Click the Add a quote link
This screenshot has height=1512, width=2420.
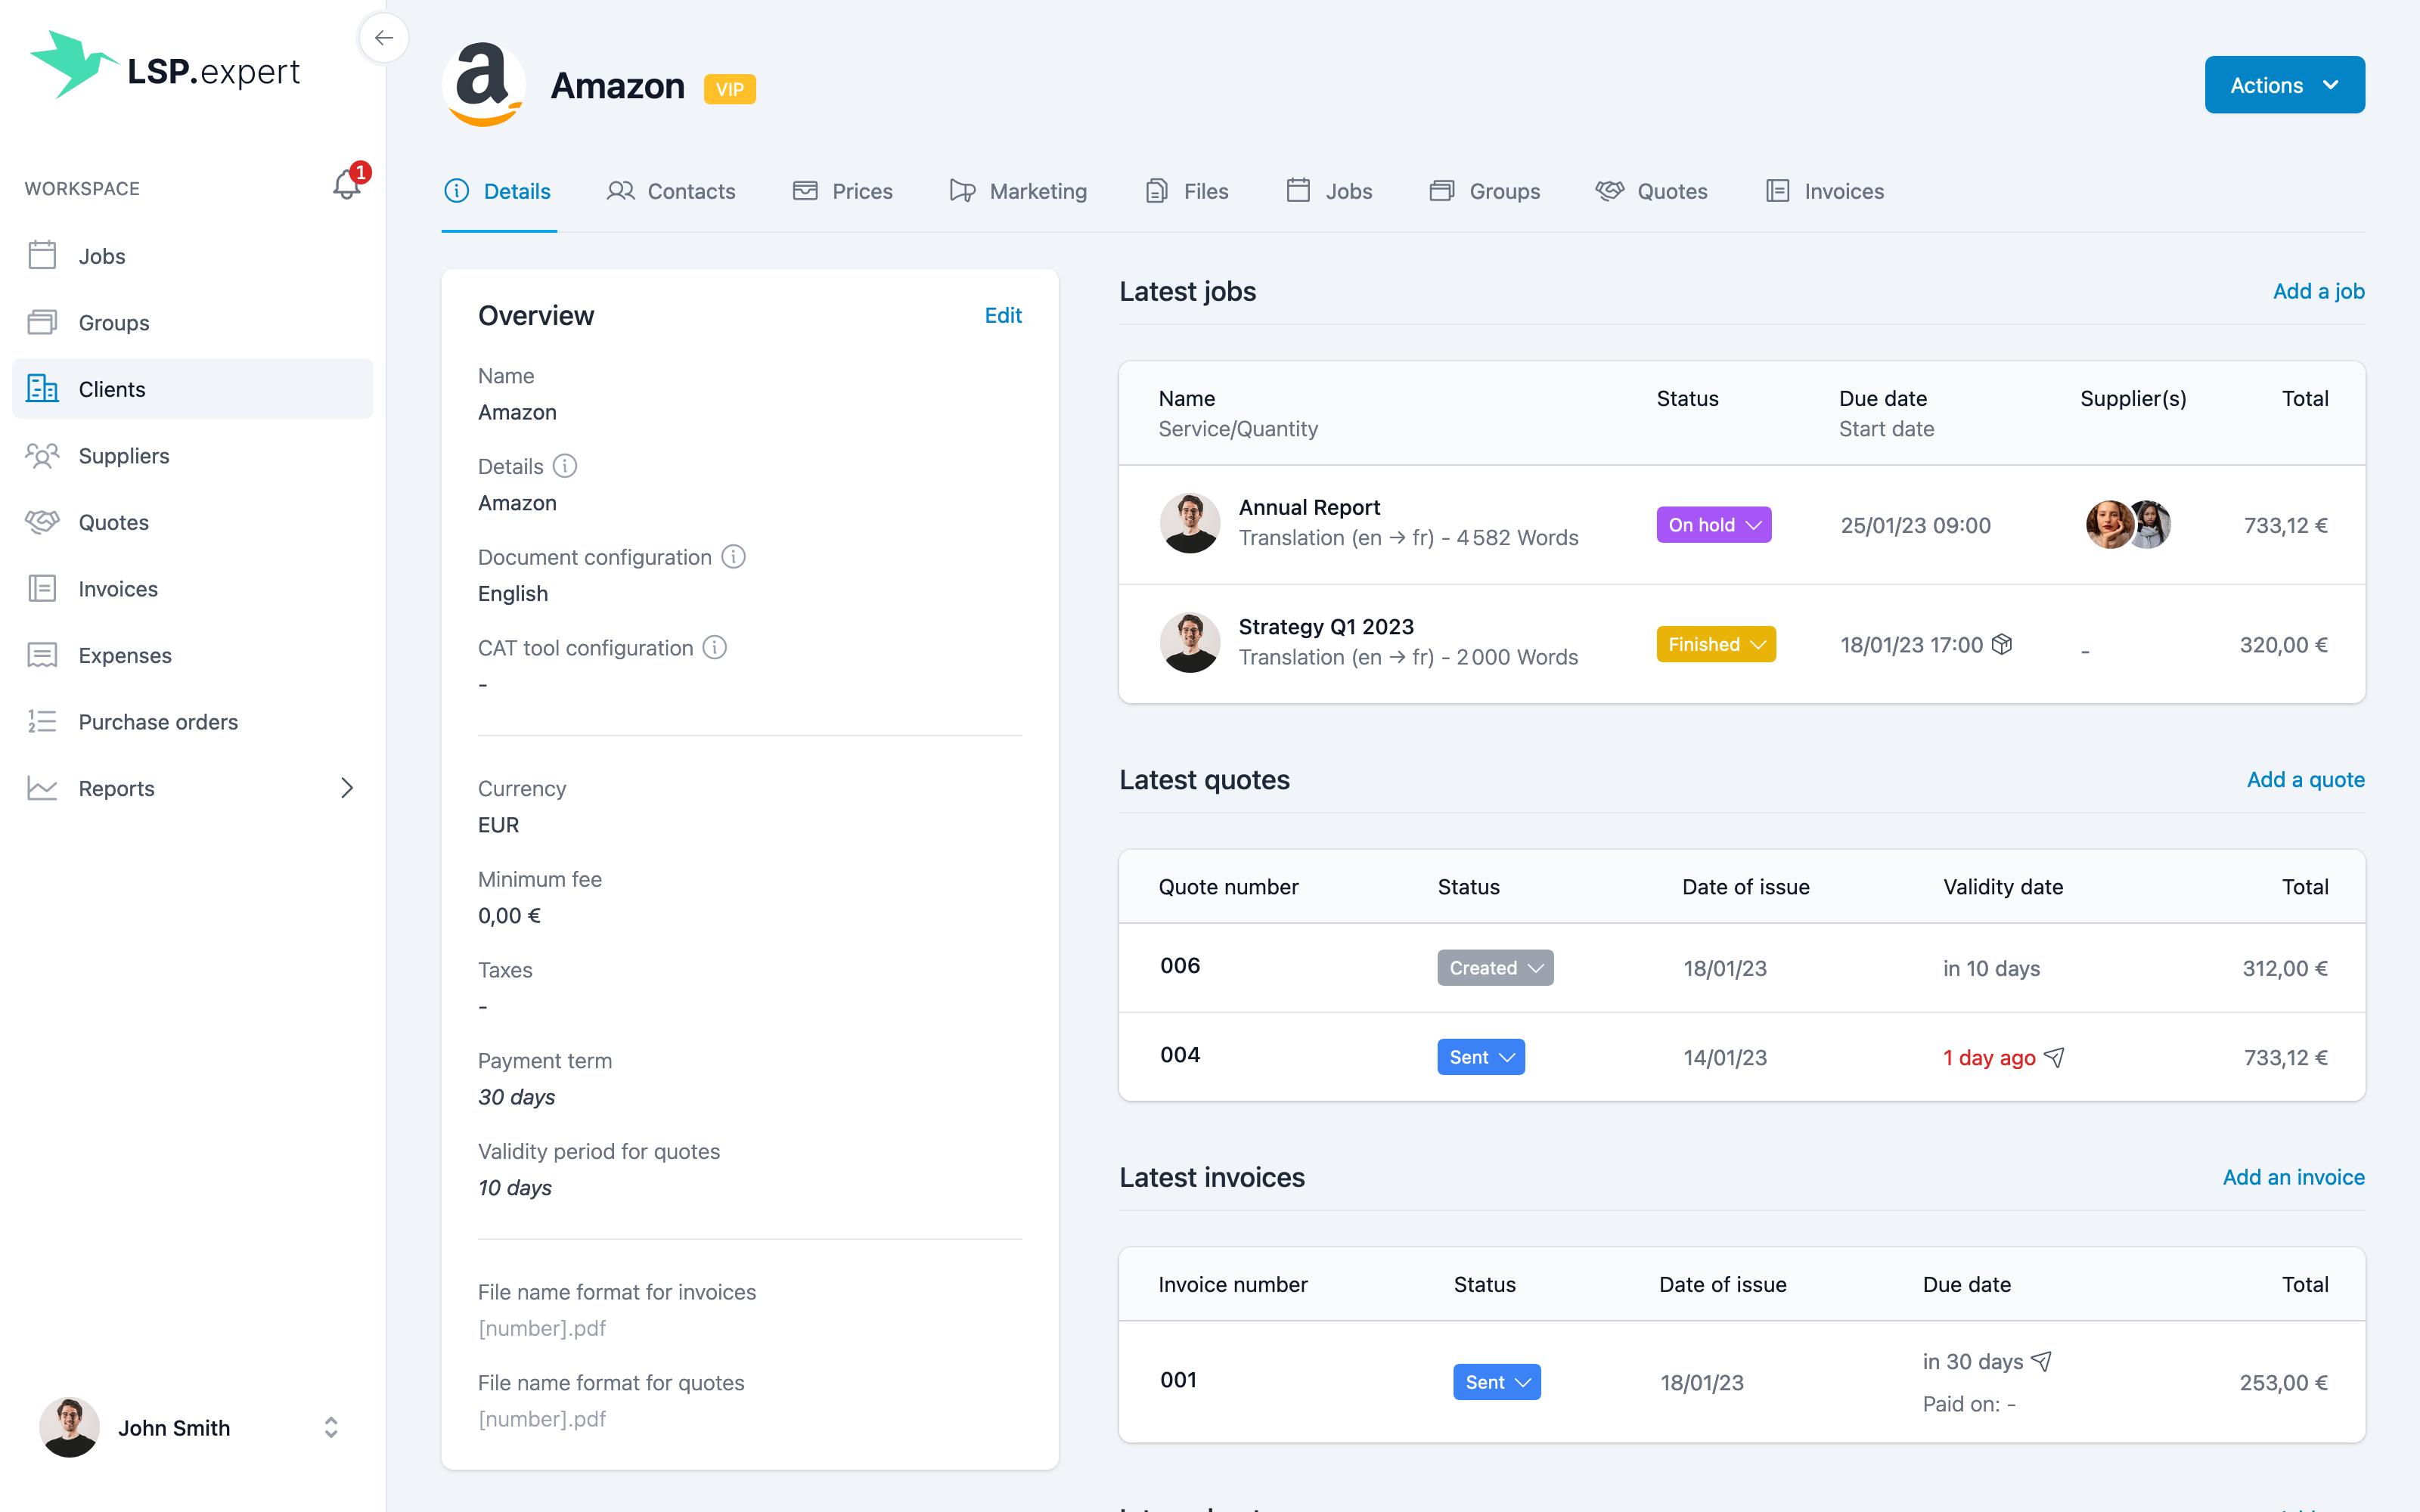pyautogui.click(x=2305, y=779)
